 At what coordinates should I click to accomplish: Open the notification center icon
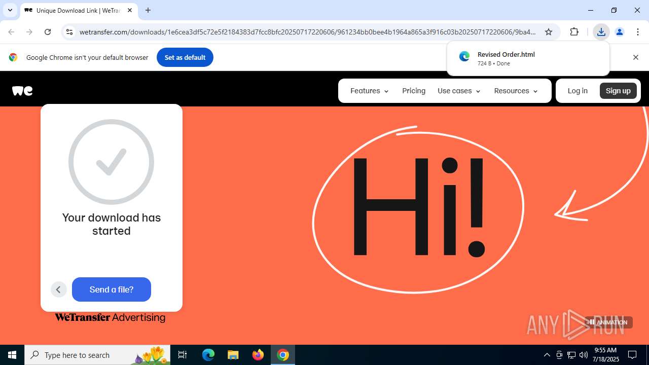pyautogui.click(x=632, y=355)
